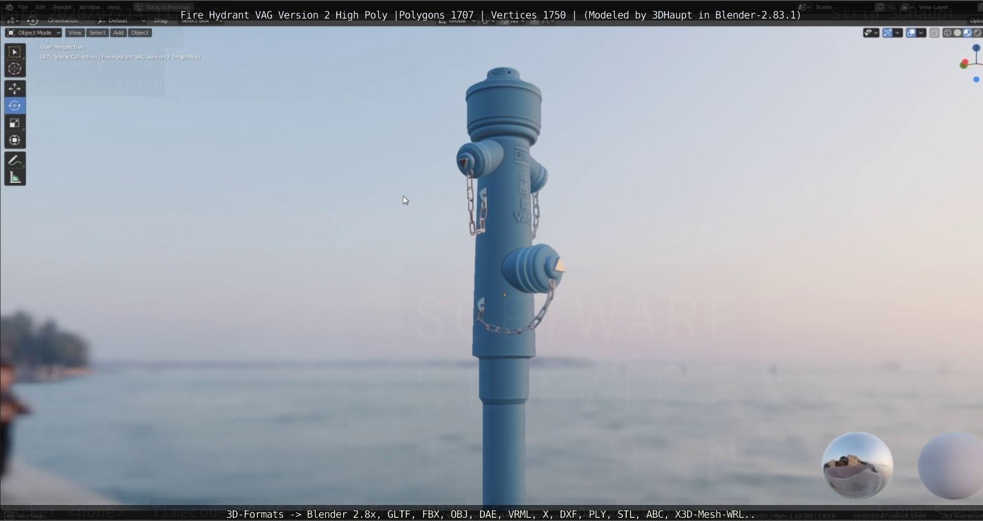The width and height of the screenshot is (983, 521).
Task: Open the viewport Add menu
Action: 118,33
